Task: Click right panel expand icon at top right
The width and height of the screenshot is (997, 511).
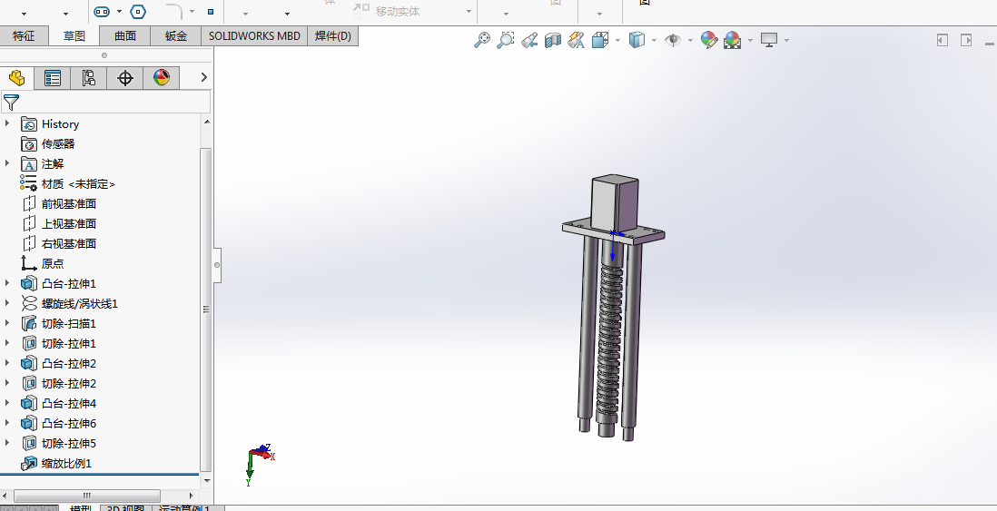Action: tap(966, 40)
